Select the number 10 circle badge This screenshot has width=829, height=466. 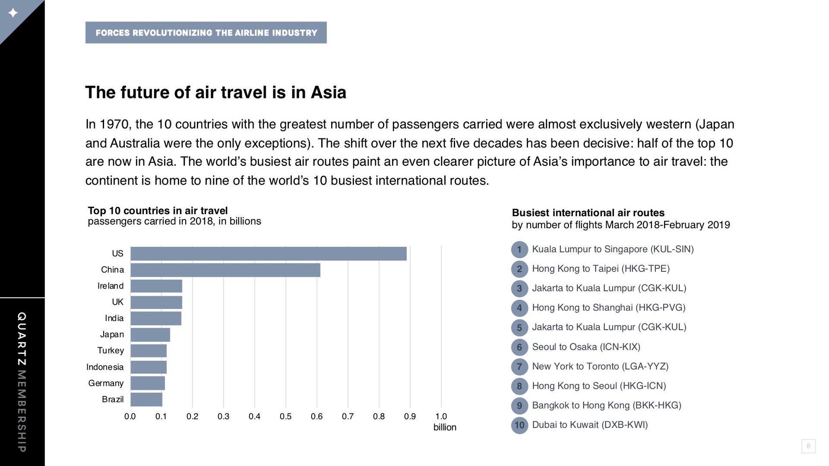click(x=519, y=425)
